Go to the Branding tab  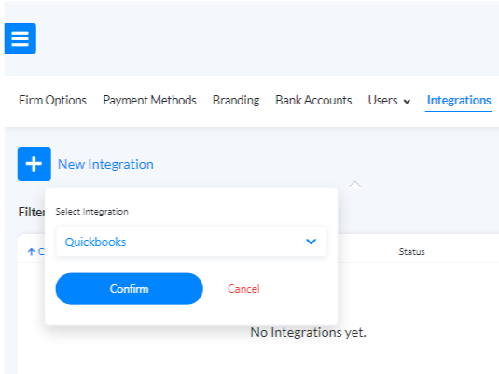coord(236,101)
